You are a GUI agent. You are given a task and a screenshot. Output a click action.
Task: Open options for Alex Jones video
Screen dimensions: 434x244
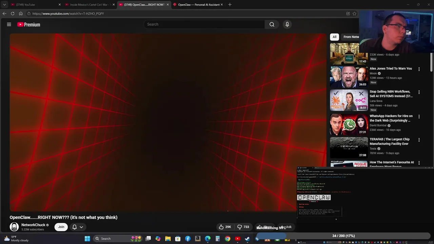[x=419, y=69]
